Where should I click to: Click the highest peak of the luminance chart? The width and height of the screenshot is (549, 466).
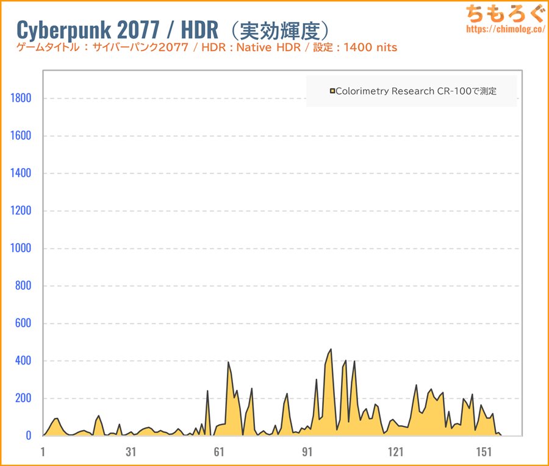point(331,349)
